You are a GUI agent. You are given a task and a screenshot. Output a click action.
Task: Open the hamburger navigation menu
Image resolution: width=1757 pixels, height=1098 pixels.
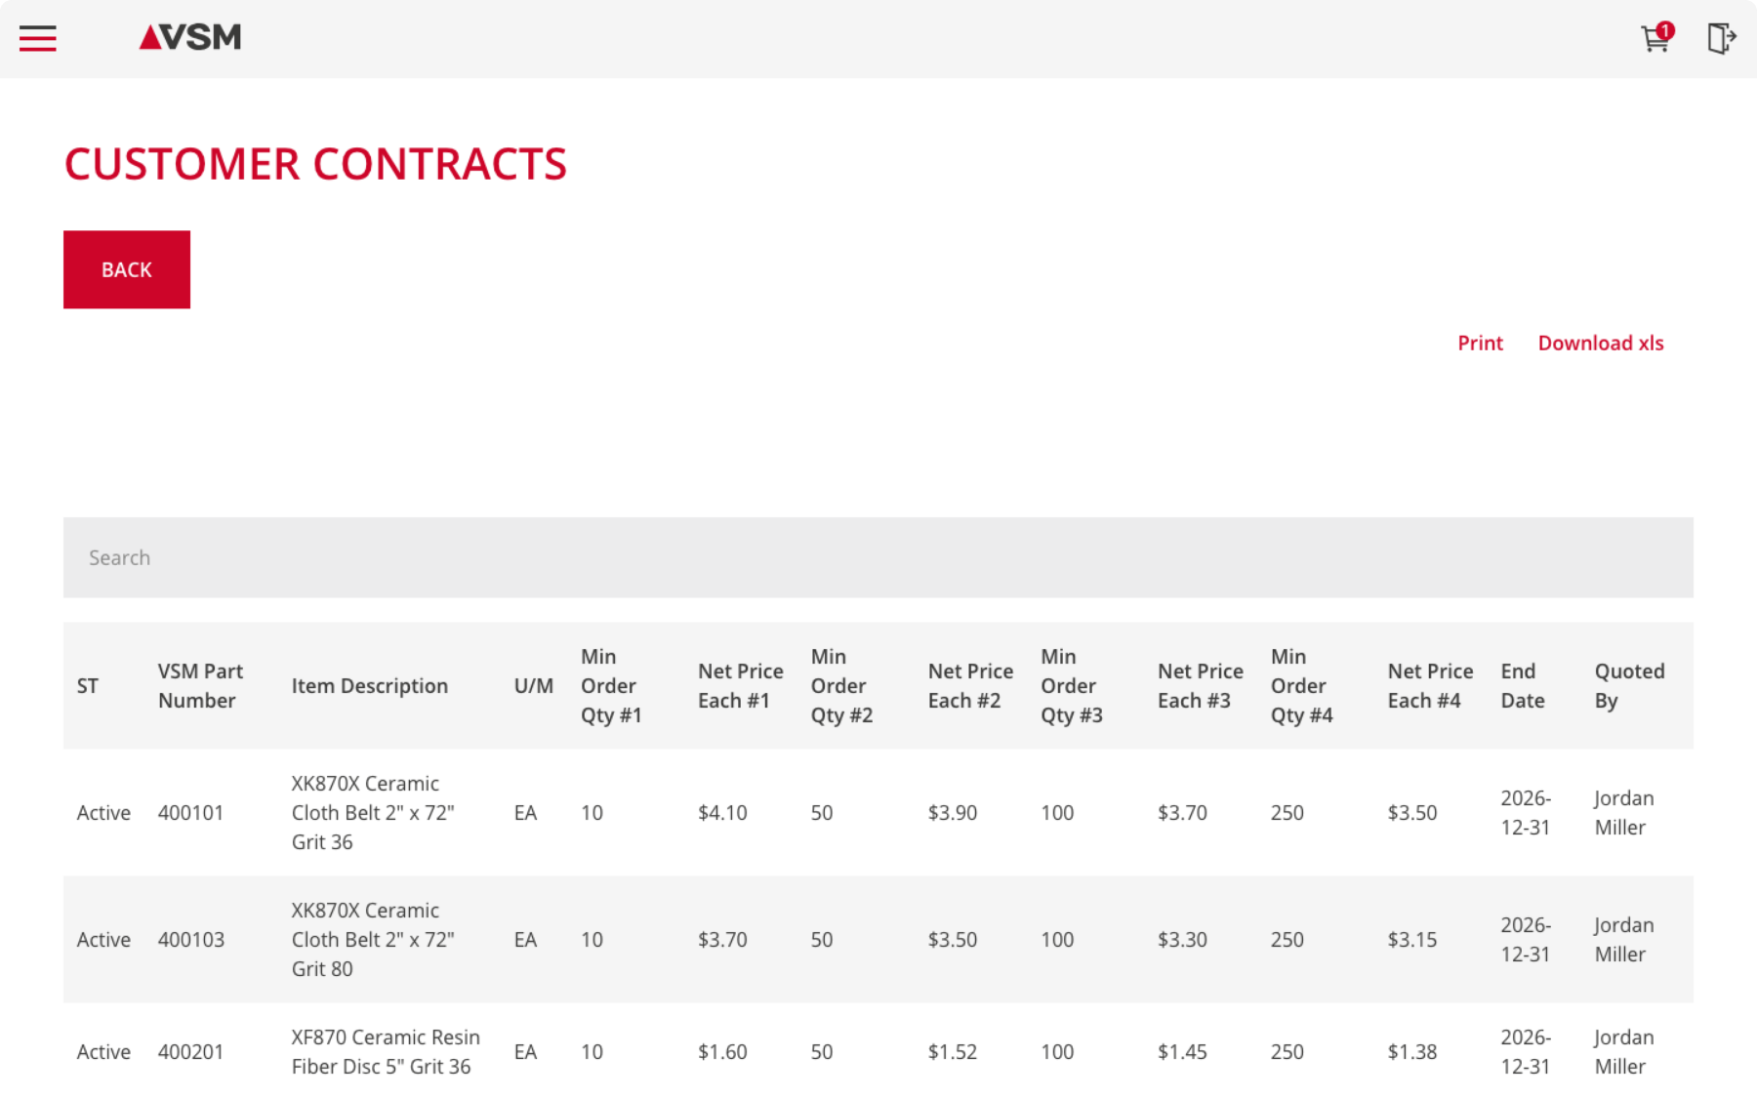pyautogui.click(x=38, y=39)
